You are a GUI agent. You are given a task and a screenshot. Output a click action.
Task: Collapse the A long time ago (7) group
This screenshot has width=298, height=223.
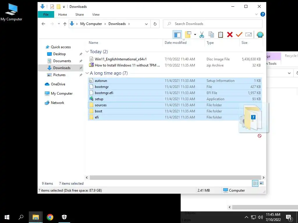(87, 73)
